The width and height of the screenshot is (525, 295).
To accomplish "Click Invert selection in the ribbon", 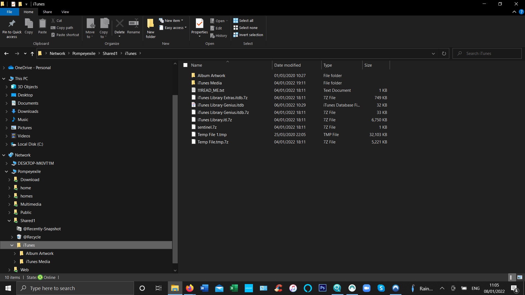I will pyautogui.click(x=248, y=35).
